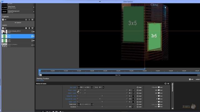The height and width of the screenshot is (112, 200).
Task: Click the Curve value input field
Action: (100, 87)
